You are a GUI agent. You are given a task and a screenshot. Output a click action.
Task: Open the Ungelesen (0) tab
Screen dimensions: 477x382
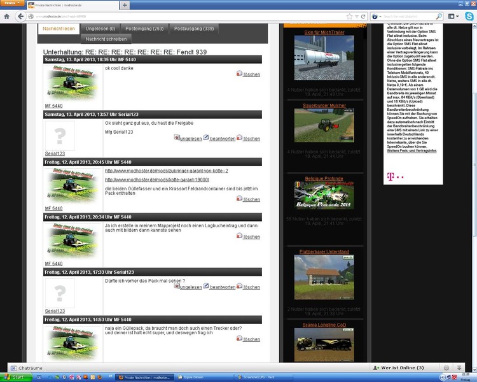pyautogui.click(x=100, y=29)
